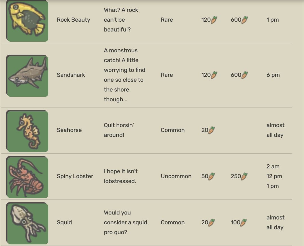Select the Spiny Lobster name

75,176
